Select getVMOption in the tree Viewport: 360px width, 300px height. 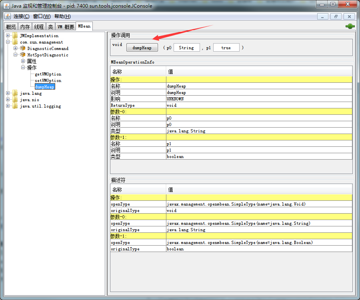[x=48, y=74]
